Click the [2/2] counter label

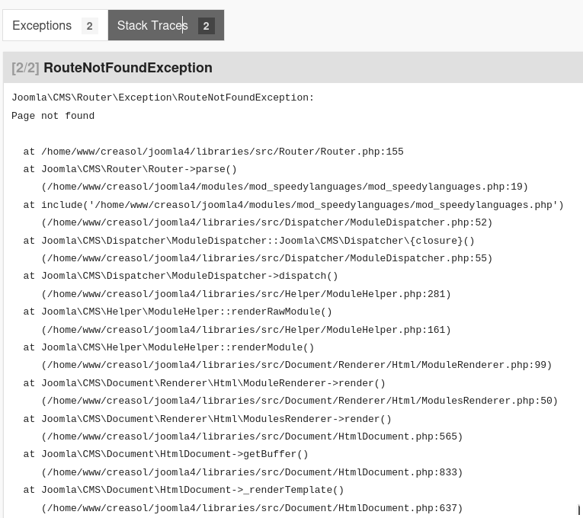25,68
